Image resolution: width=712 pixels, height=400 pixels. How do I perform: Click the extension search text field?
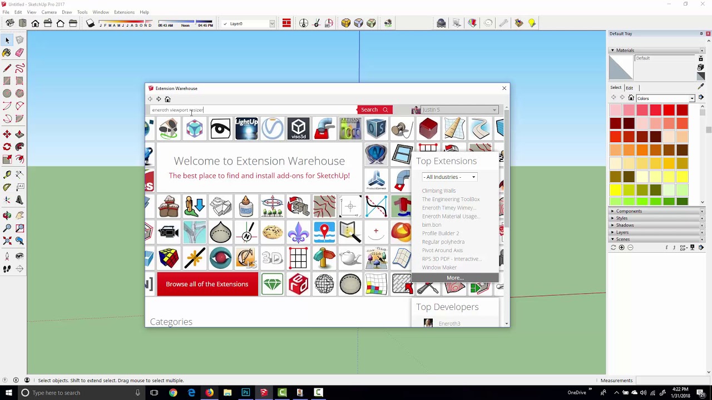[x=253, y=109]
